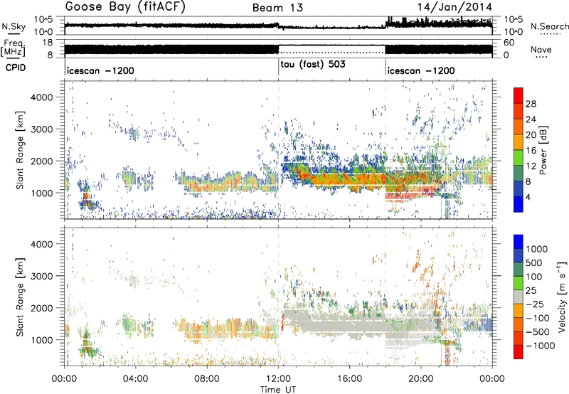569x394 pixels.
Task: Click the "-500" value on the Velocity colorbar
Action: pyautogui.click(x=537, y=332)
